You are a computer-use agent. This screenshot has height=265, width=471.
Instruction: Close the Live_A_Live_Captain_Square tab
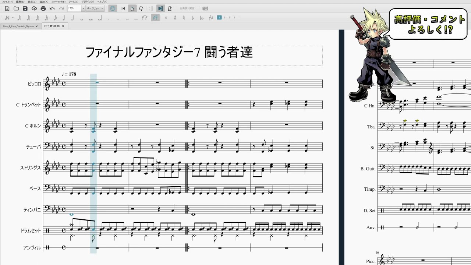point(36,26)
